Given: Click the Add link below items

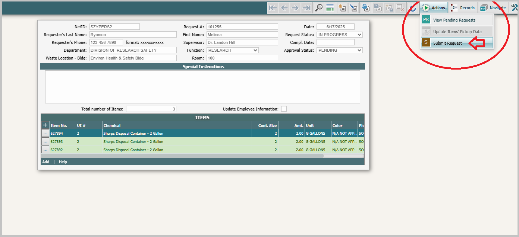Looking at the screenshot, I should [46, 162].
